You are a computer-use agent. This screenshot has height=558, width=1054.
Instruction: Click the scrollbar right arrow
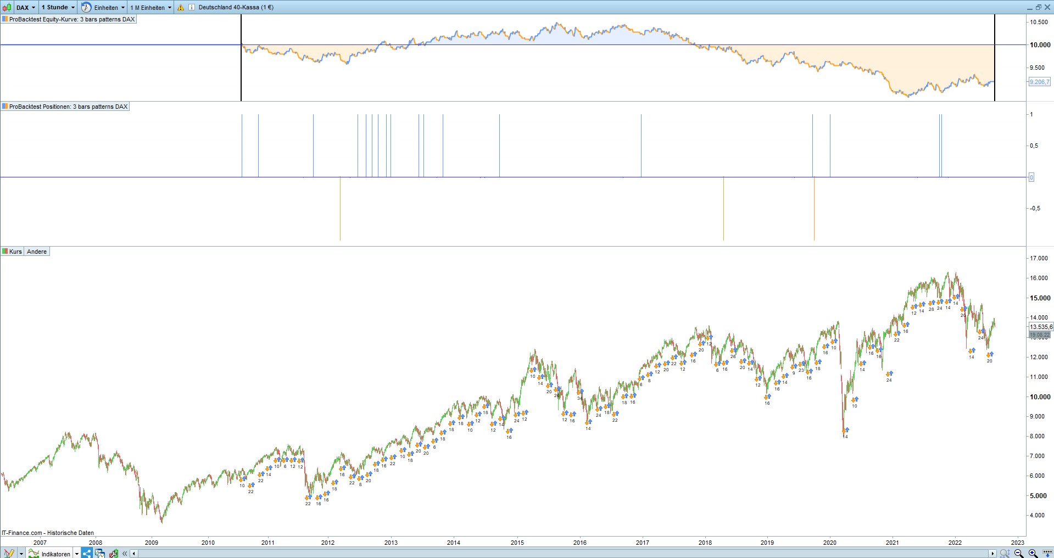coord(992,554)
